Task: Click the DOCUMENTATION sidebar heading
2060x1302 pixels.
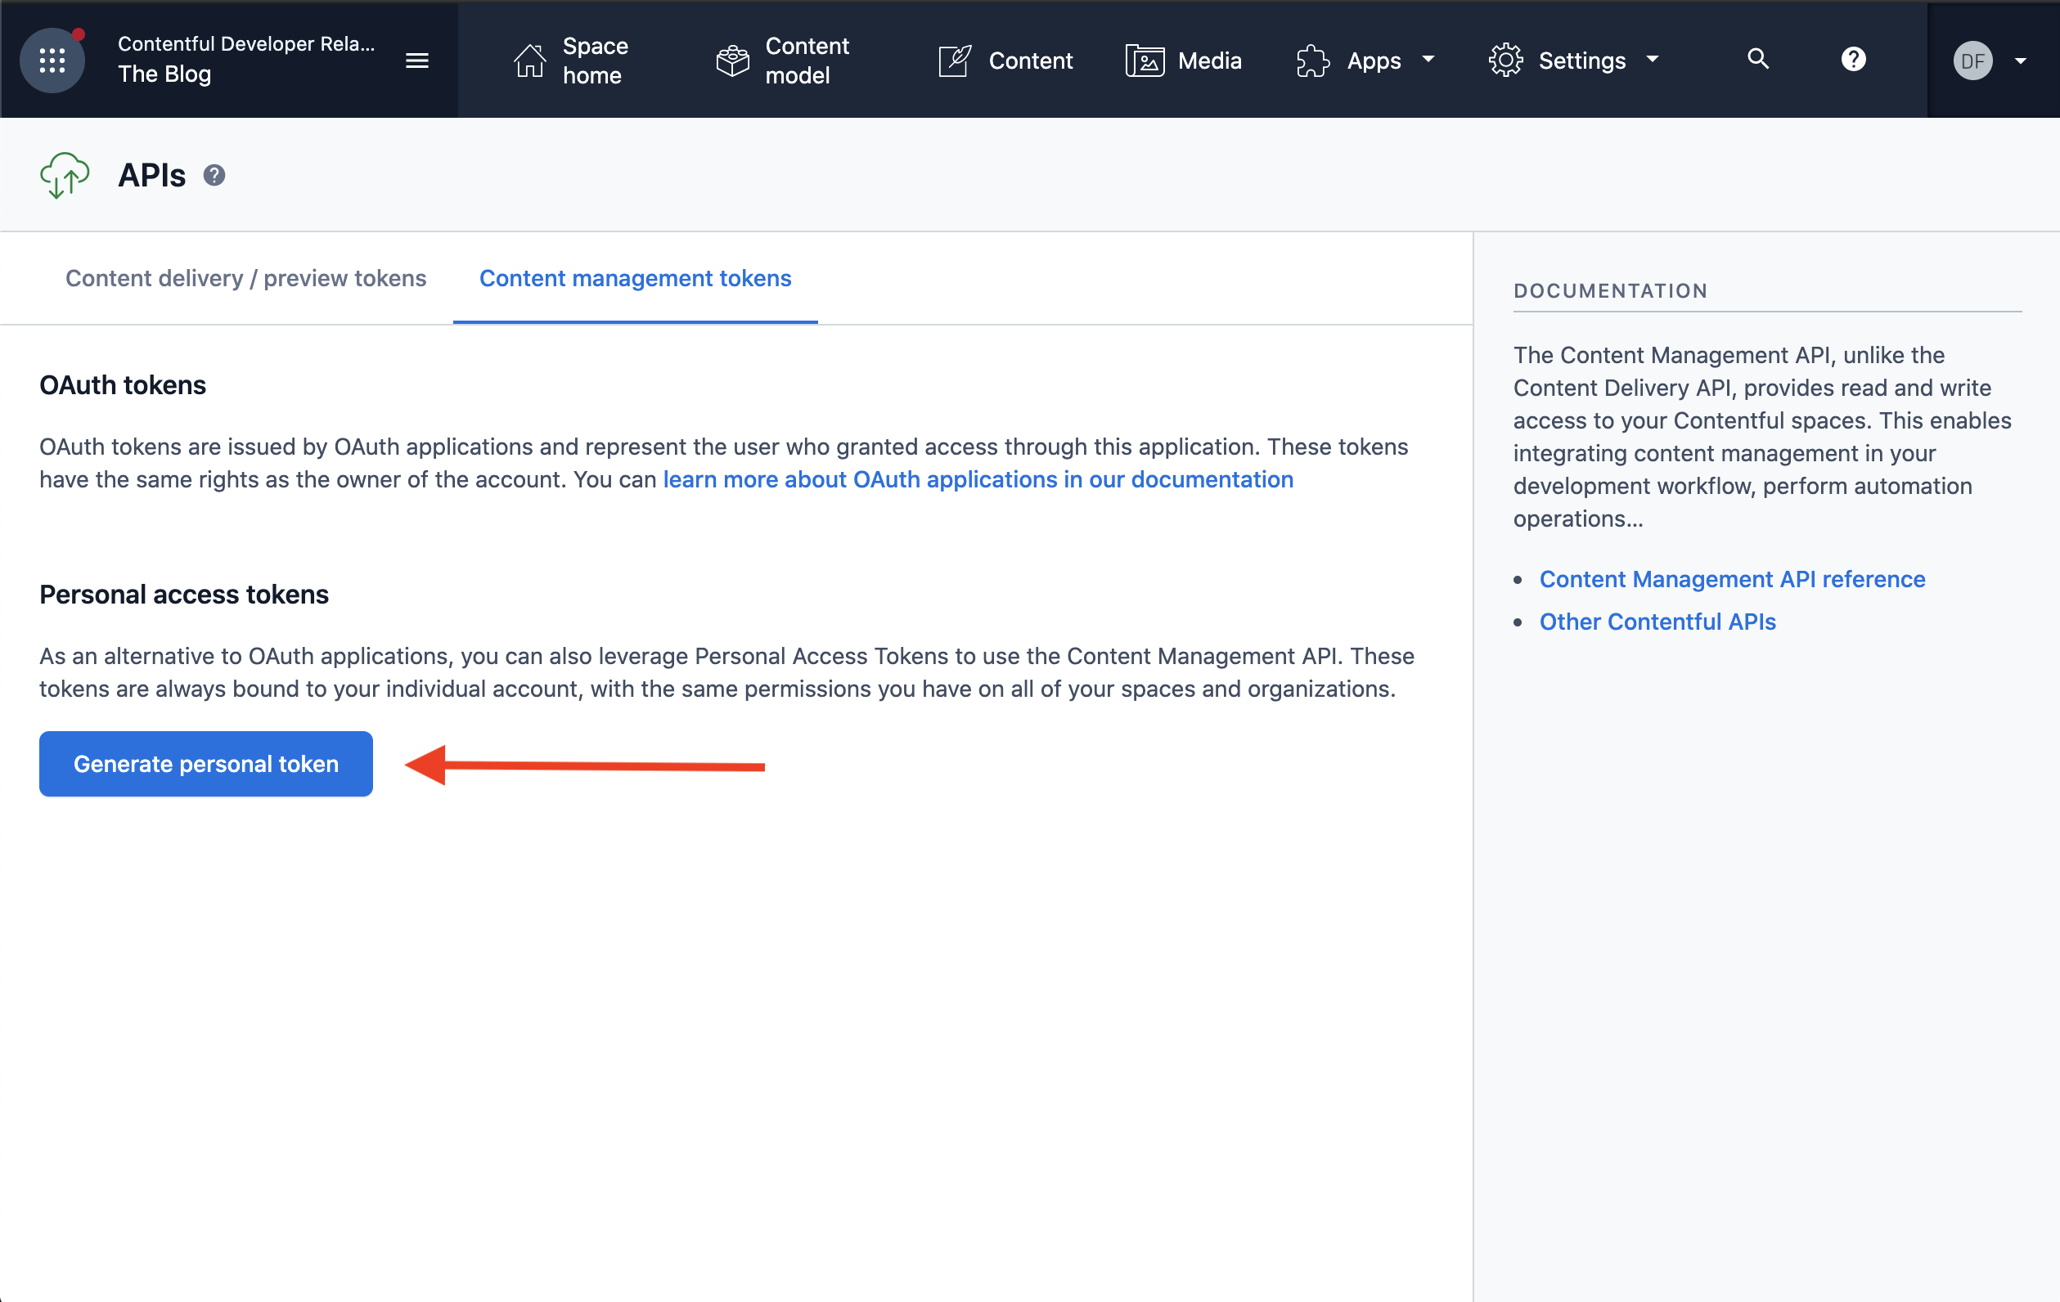Action: click(x=1610, y=291)
